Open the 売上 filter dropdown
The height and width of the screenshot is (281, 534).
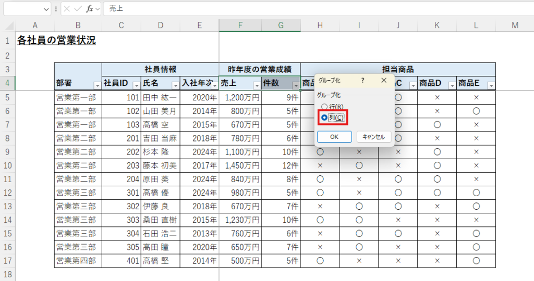(x=256, y=85)
